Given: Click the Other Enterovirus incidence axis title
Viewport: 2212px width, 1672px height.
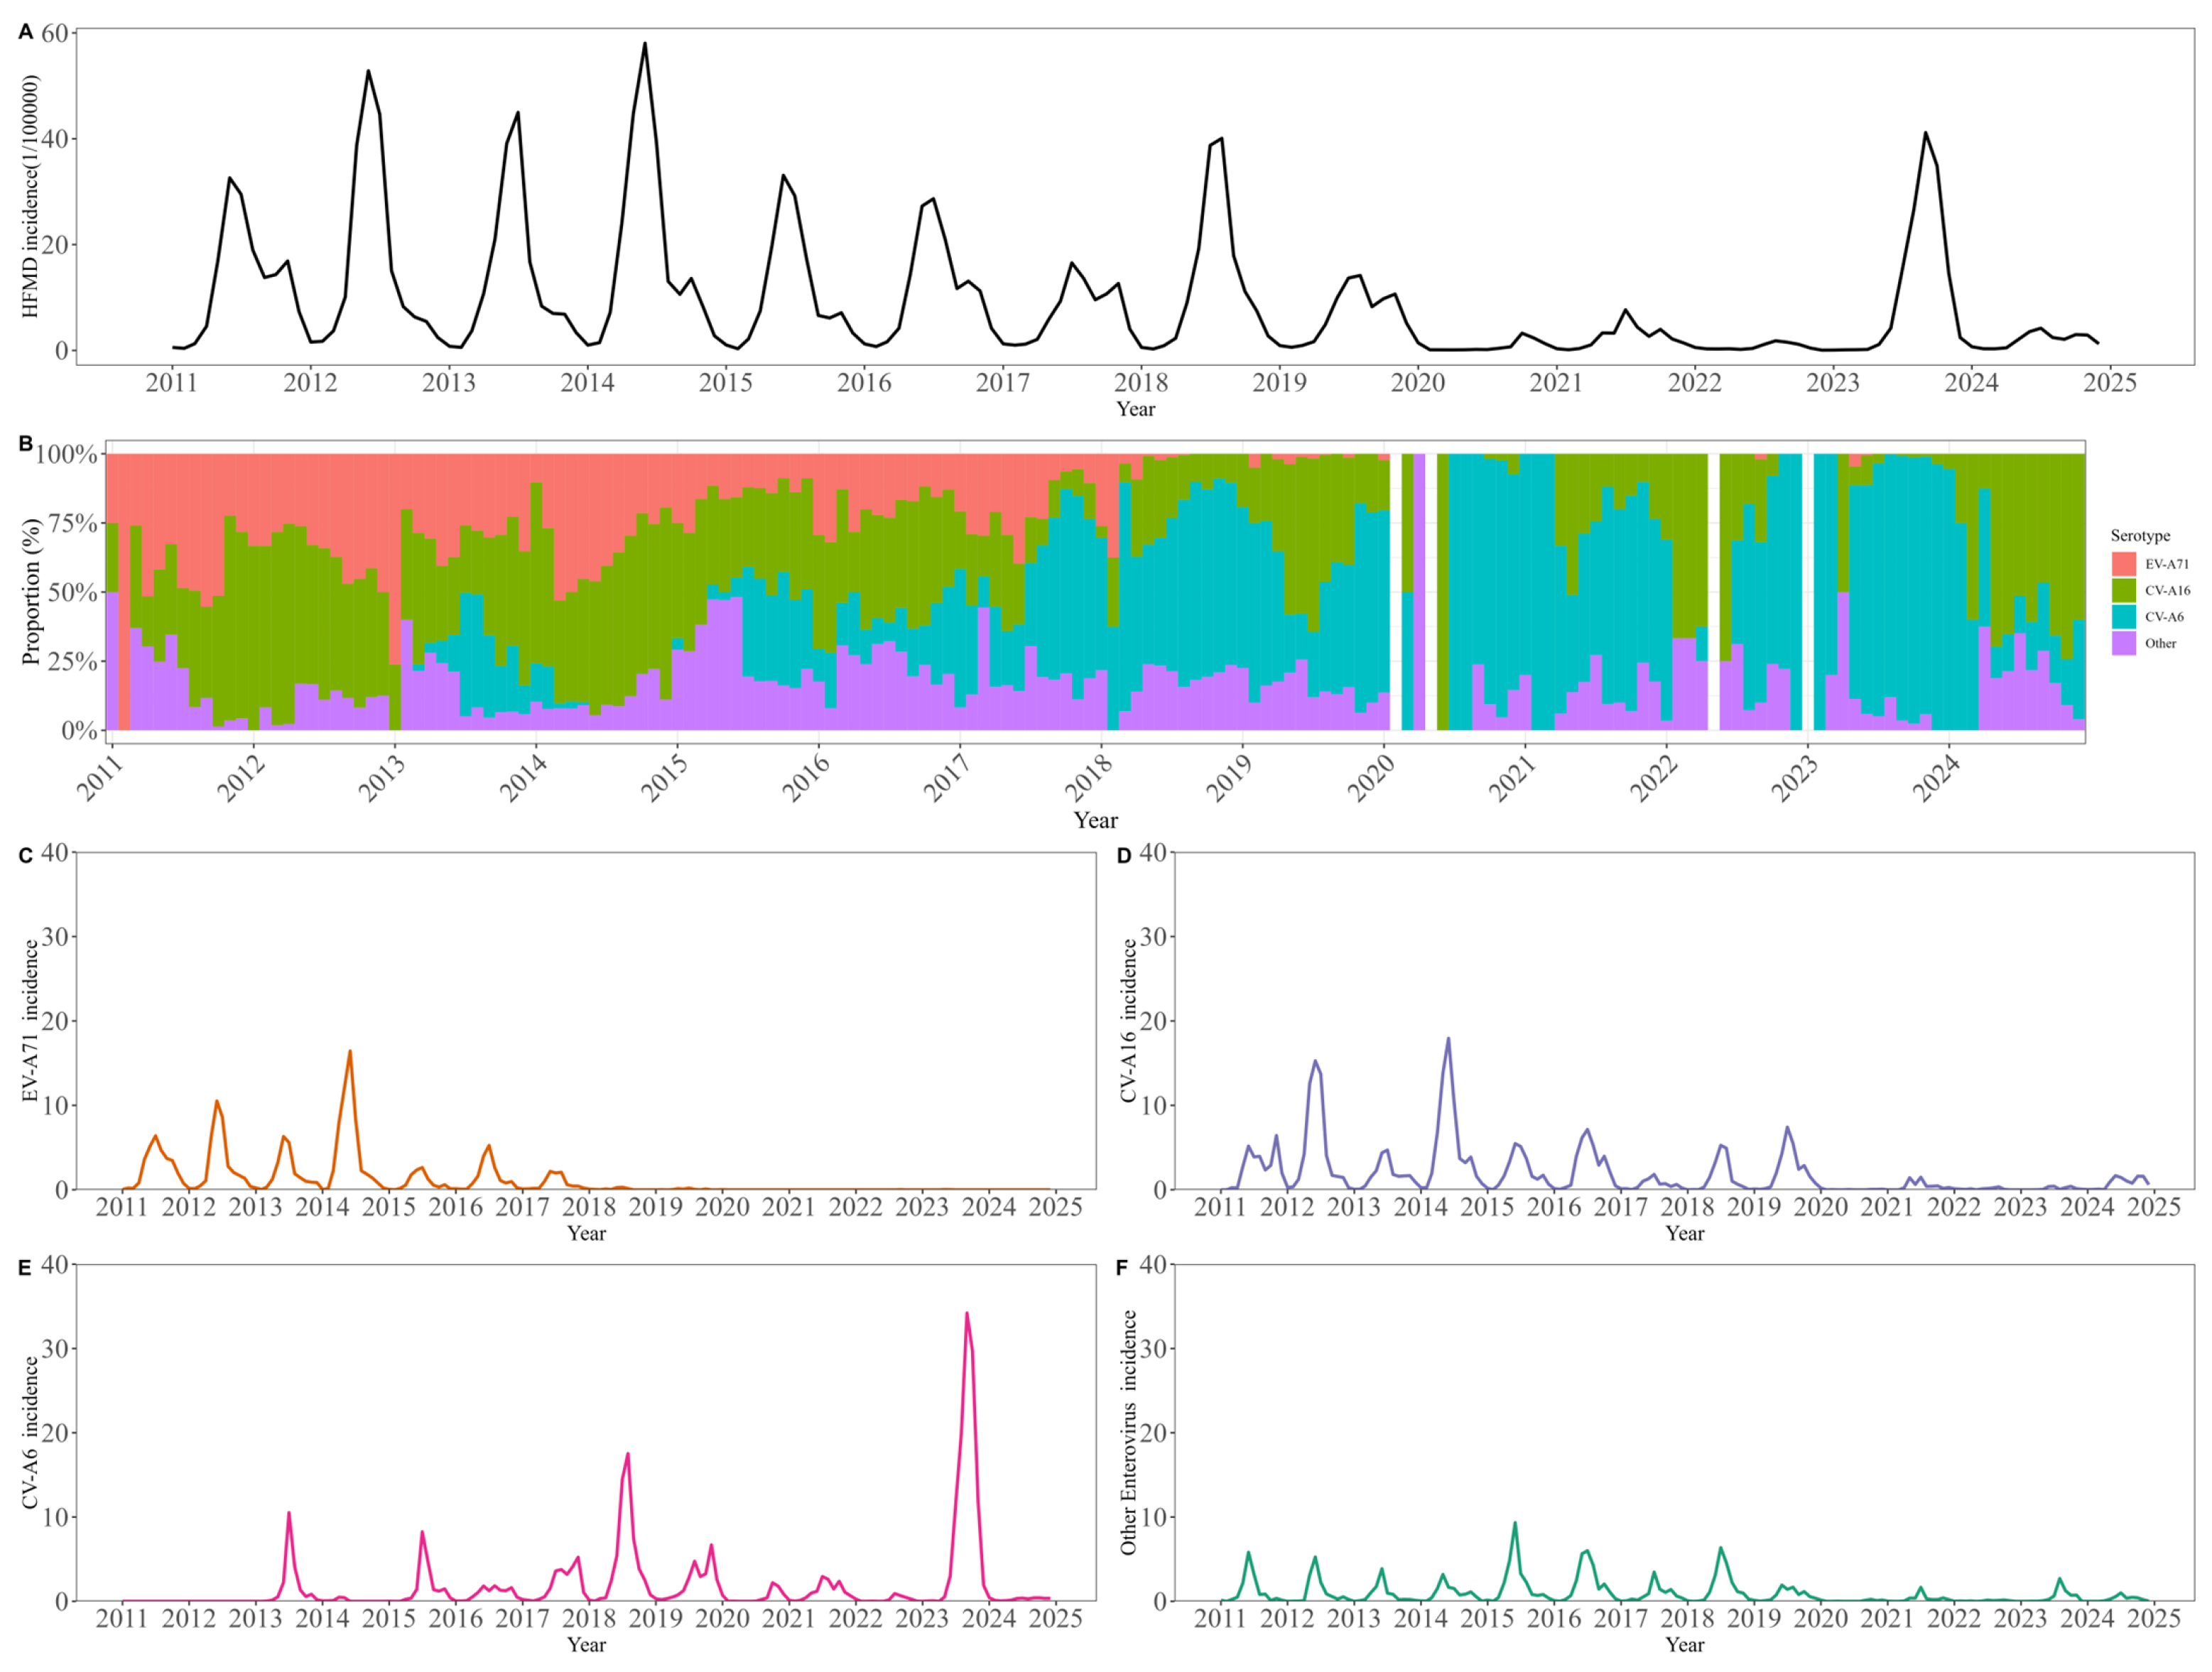Looking at the screenshot, I should tap(1128, 1432).
